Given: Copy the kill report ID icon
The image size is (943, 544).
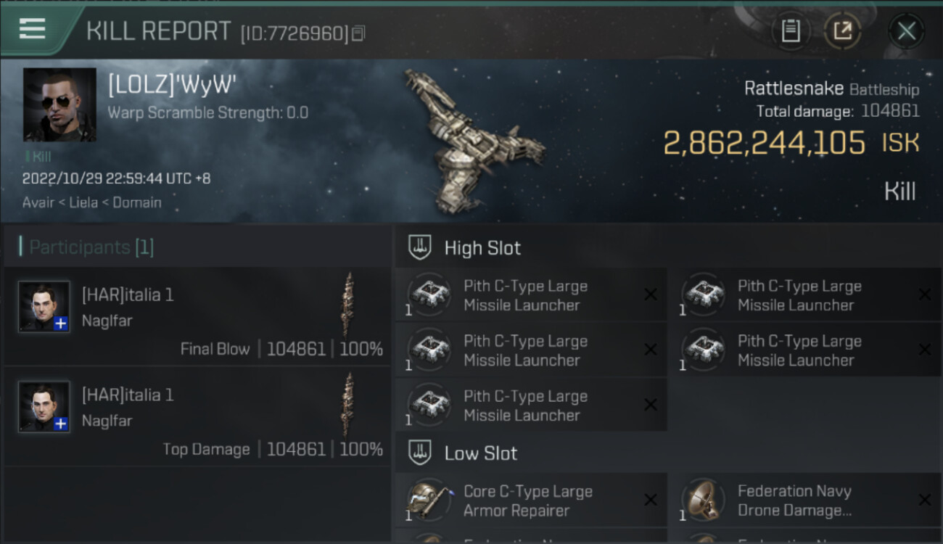Looking at the screenshot, I should click(359, 33).
